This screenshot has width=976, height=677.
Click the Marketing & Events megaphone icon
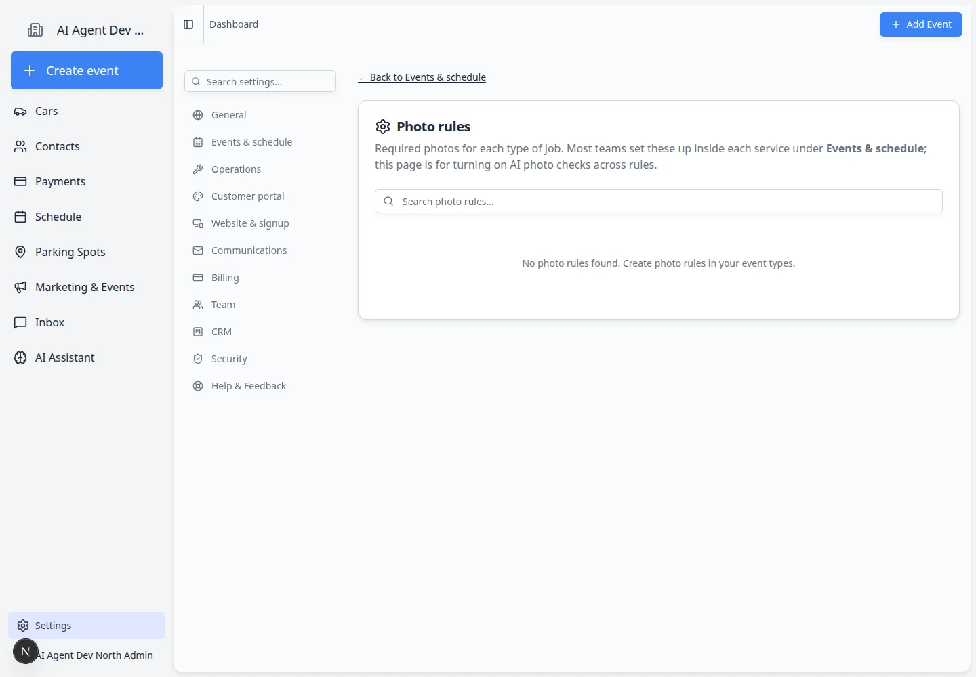click(x=20, y=287)
